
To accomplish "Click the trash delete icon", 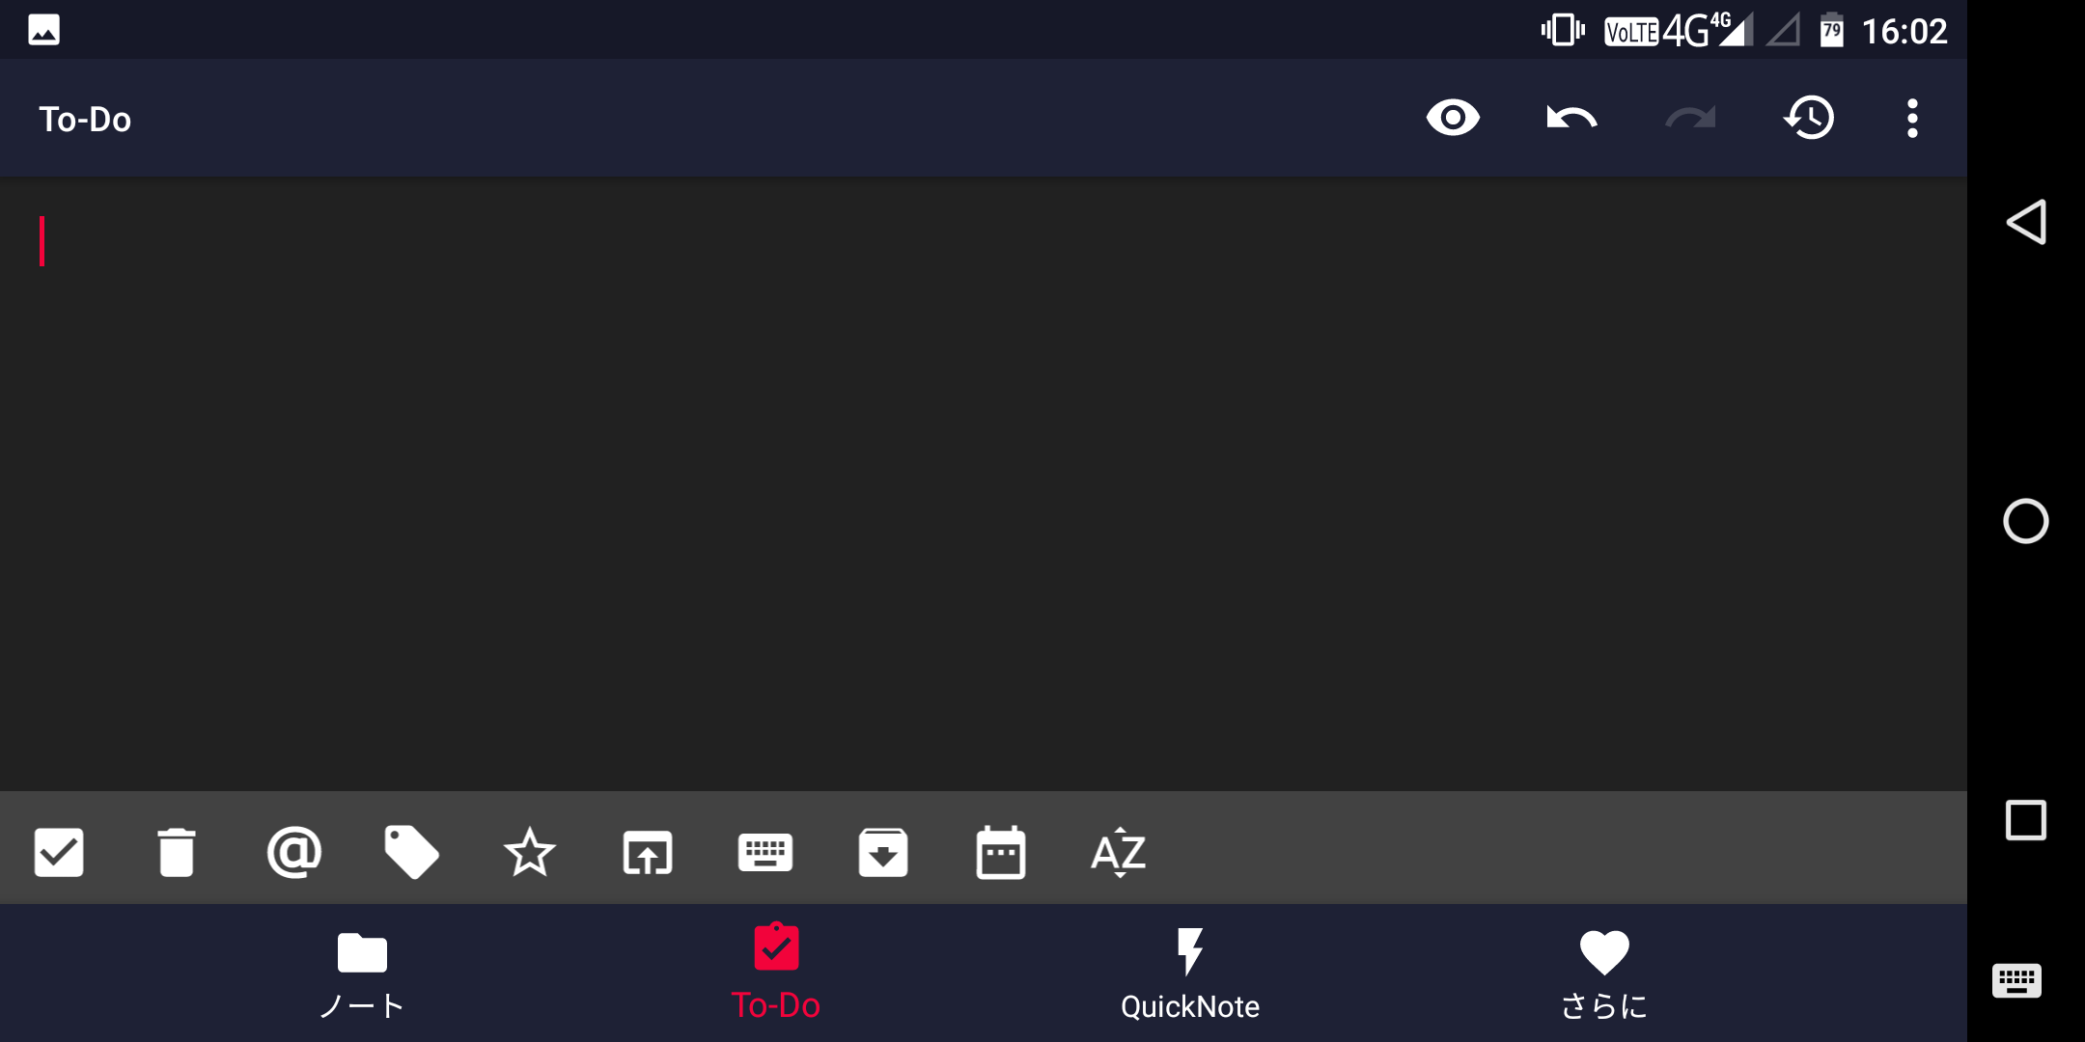I will [177, 852].
